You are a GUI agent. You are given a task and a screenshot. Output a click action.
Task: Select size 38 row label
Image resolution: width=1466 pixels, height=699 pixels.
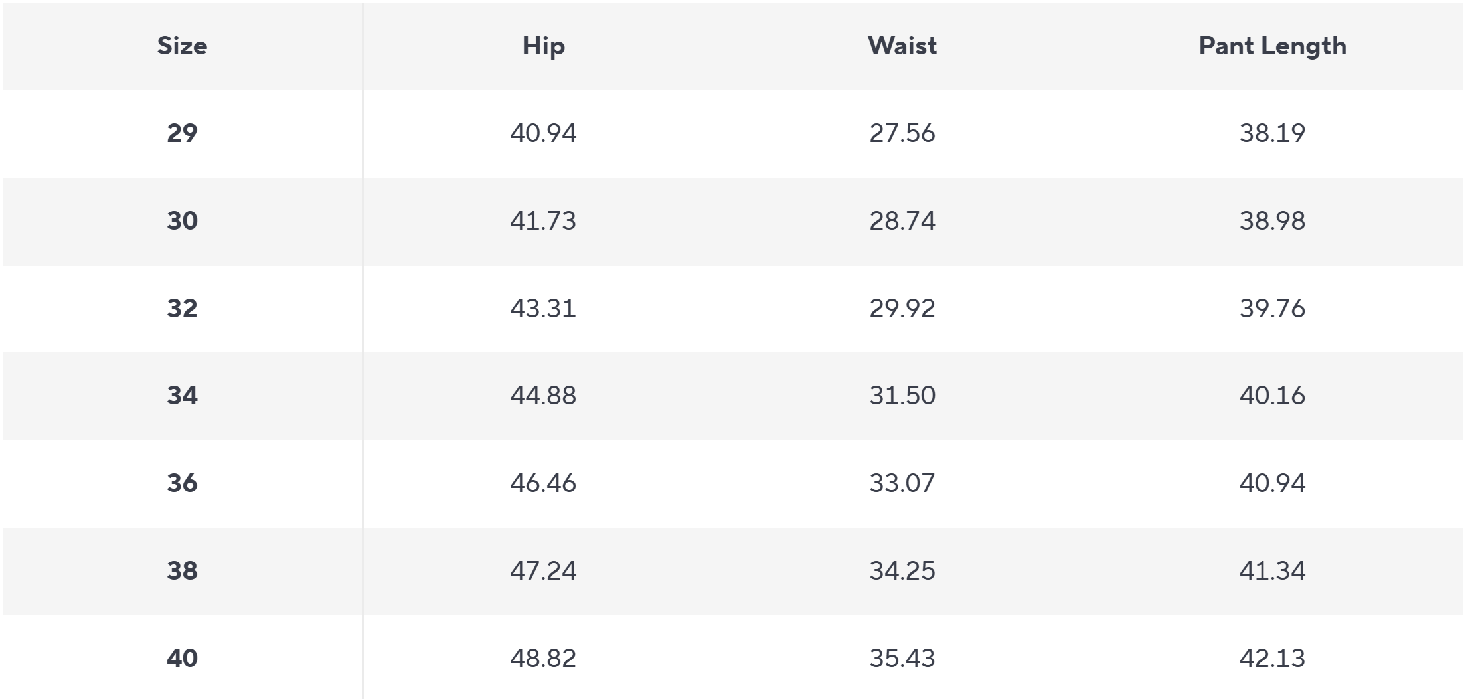[x=182, y=571]
